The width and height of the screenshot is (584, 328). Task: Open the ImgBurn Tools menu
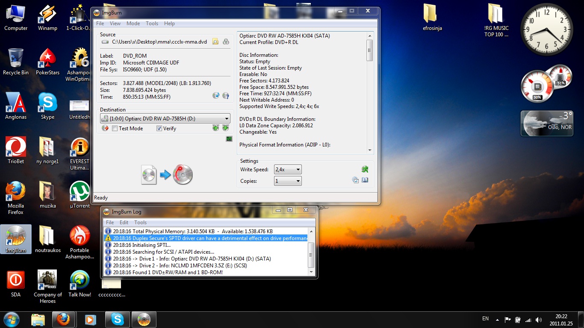[152, 23]
